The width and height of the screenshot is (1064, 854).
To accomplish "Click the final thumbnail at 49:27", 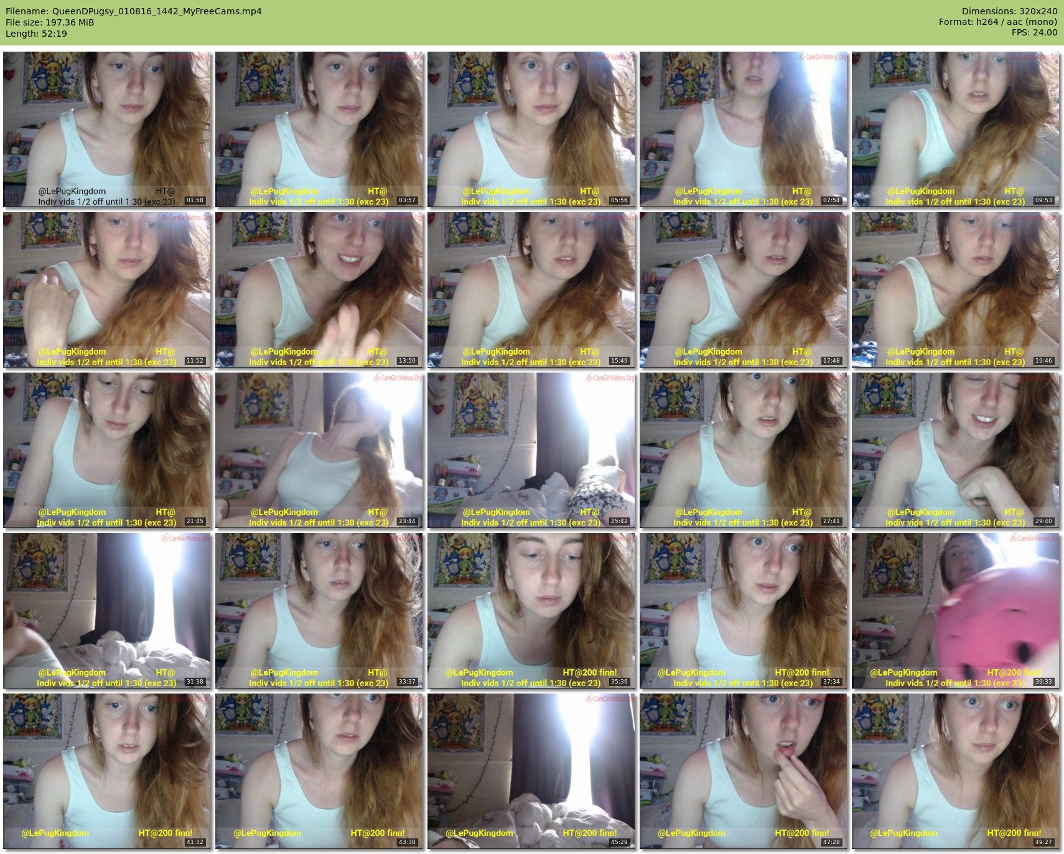I will (x=956, y=771).
